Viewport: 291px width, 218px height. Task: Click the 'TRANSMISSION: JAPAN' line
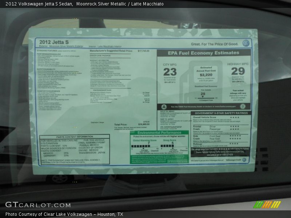pos(92,153)
